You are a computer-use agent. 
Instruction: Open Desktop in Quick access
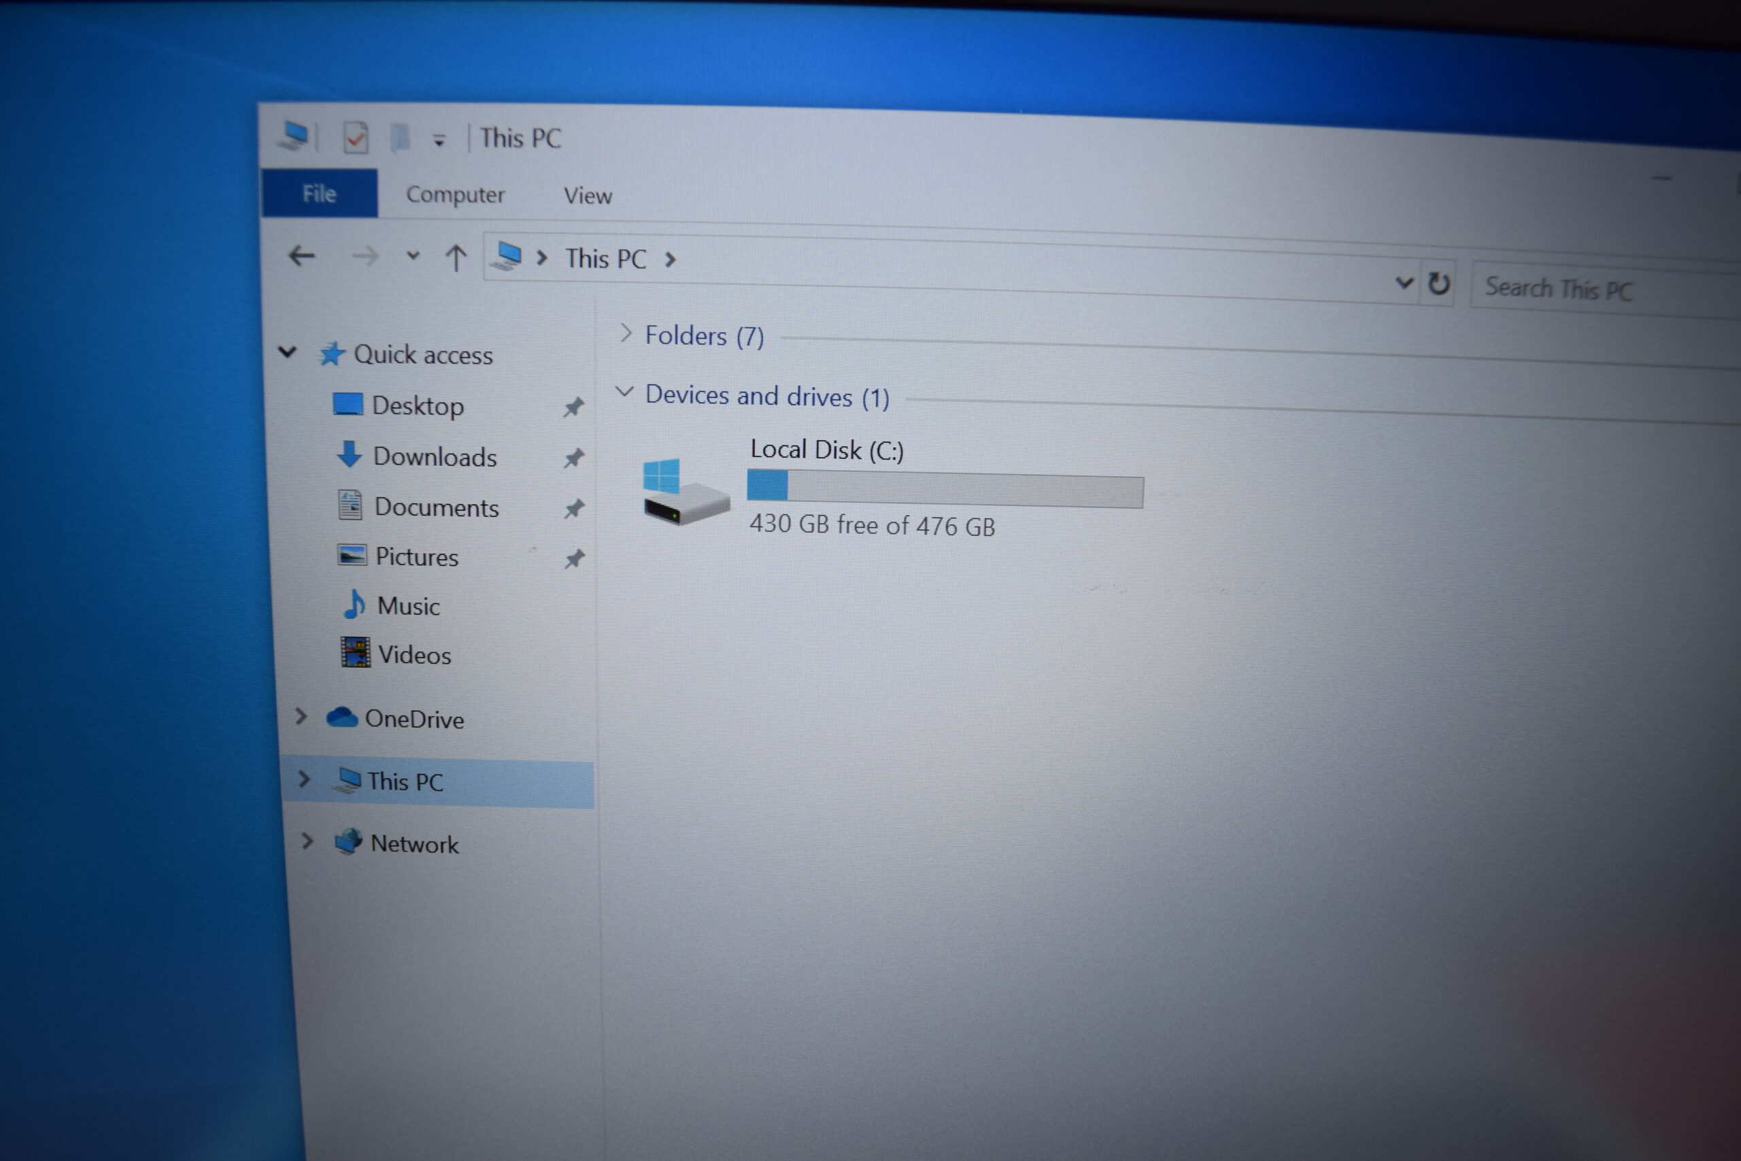418,406
